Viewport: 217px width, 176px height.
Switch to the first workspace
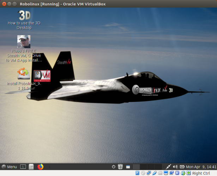(x=136, y=167)
